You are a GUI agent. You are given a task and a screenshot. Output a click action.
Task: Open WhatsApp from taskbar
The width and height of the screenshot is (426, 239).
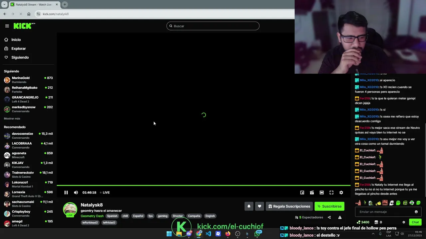point(257,234)
